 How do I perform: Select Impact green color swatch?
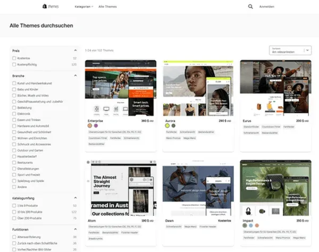tap(245, 225)
